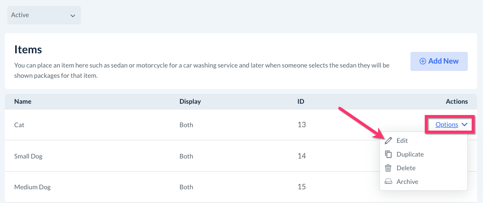Select Archive in the options menu
This screenshot has width=483, height=203.
tap(407, 181)
